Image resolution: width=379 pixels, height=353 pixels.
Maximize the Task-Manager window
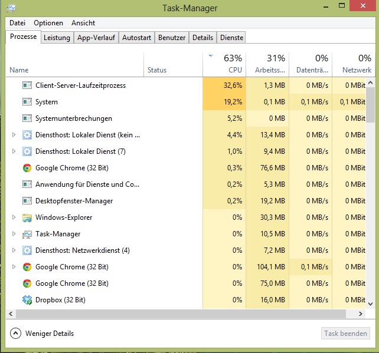point(342,5)
